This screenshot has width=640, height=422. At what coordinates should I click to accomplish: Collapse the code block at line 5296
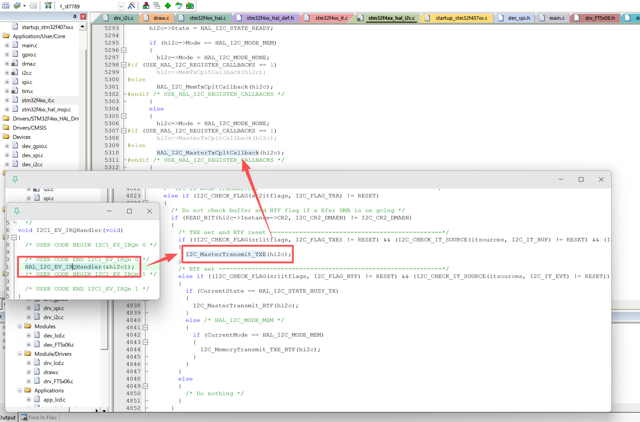(x=124, y=50)
